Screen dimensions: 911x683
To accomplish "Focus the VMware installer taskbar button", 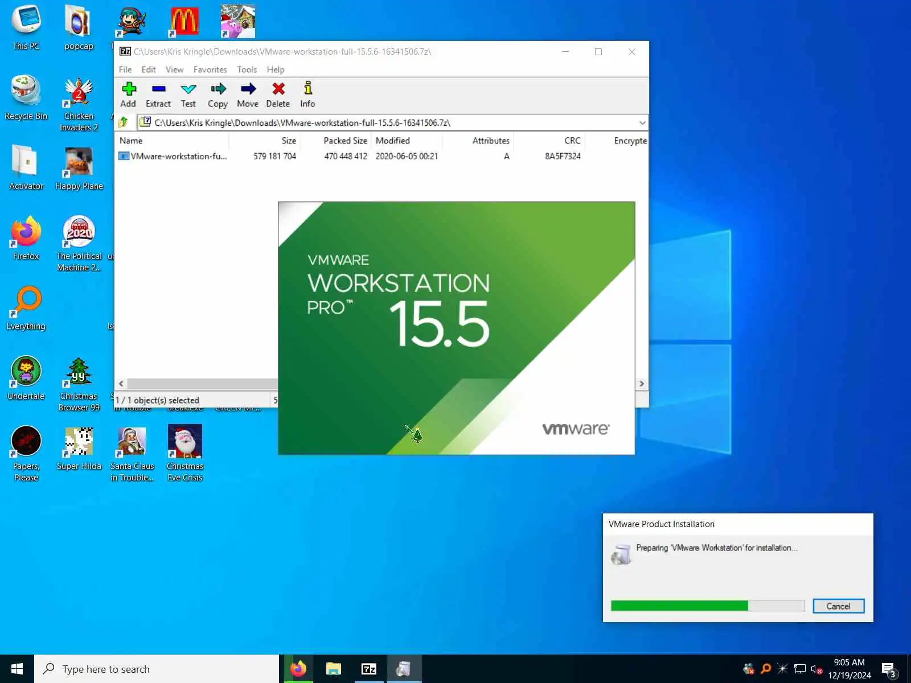I will coord(404,669).
